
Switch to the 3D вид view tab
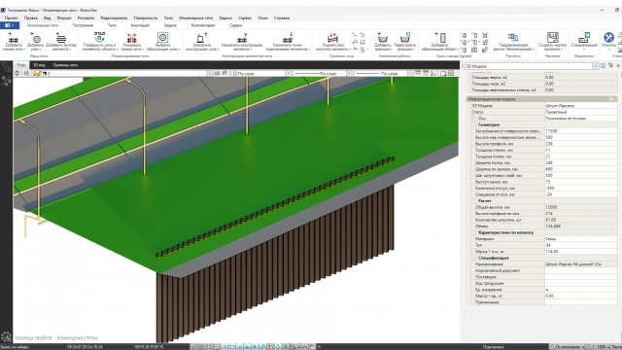click(39, 65)
